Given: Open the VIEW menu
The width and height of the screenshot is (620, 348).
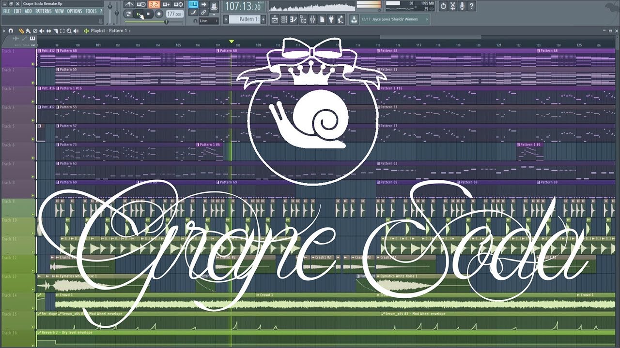Looking at the screenshot, I should (59, 11).
